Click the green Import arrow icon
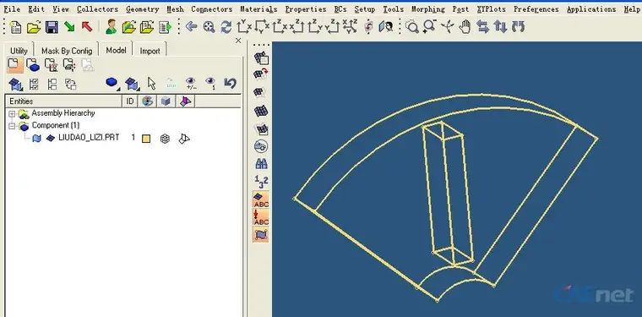The image size is (642, 317). point(69,27)
